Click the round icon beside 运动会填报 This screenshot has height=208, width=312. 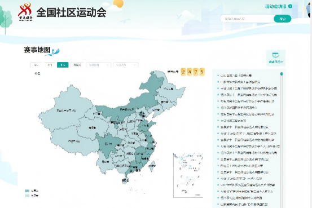(x=291, y=6)
